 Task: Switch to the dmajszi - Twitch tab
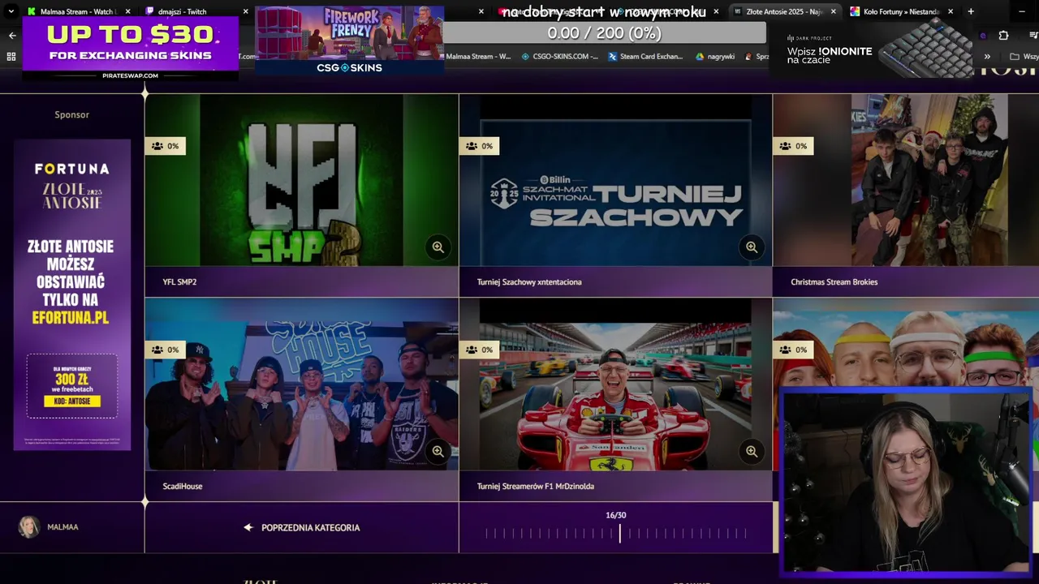(195, 11)
